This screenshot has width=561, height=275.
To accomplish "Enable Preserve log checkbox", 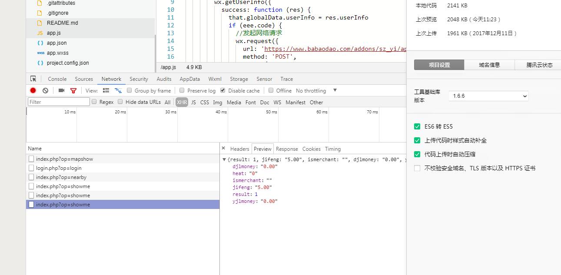I will click(182, 91).
